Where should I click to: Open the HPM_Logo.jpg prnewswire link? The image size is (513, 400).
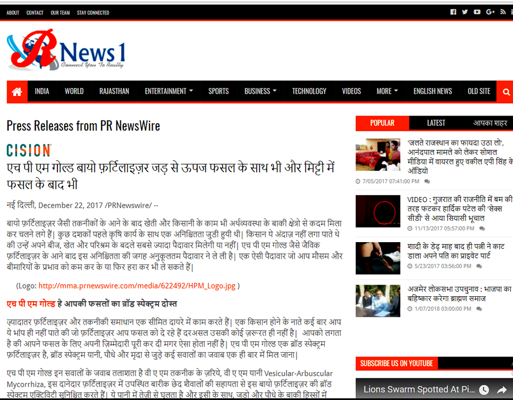pyautogui.click(x=137, y=286)
